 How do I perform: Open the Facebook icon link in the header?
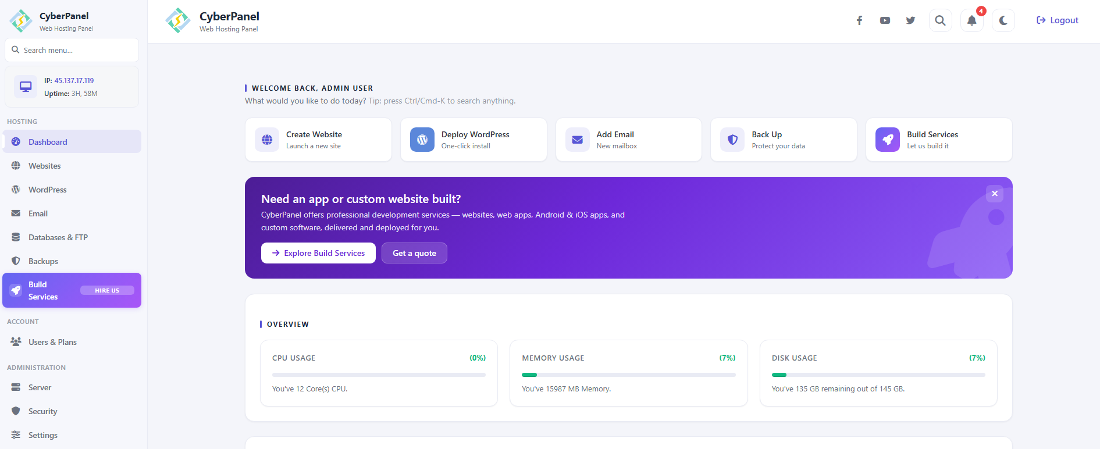[x=859, y=20]
